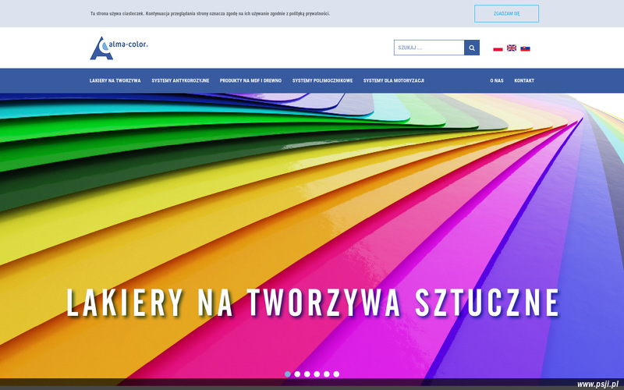Open Systemy polimocznikowe menu
The height and width of the screenshot is (390, 624).
click(x=322, y=81)
